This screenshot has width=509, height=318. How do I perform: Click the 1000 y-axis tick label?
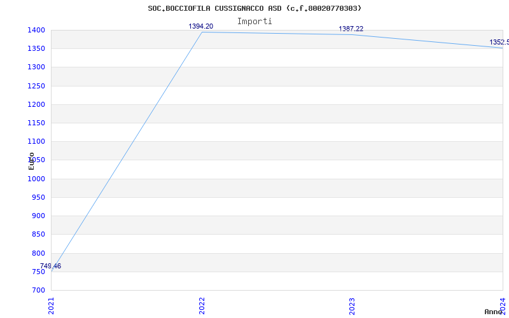click(x=36, y=179)
